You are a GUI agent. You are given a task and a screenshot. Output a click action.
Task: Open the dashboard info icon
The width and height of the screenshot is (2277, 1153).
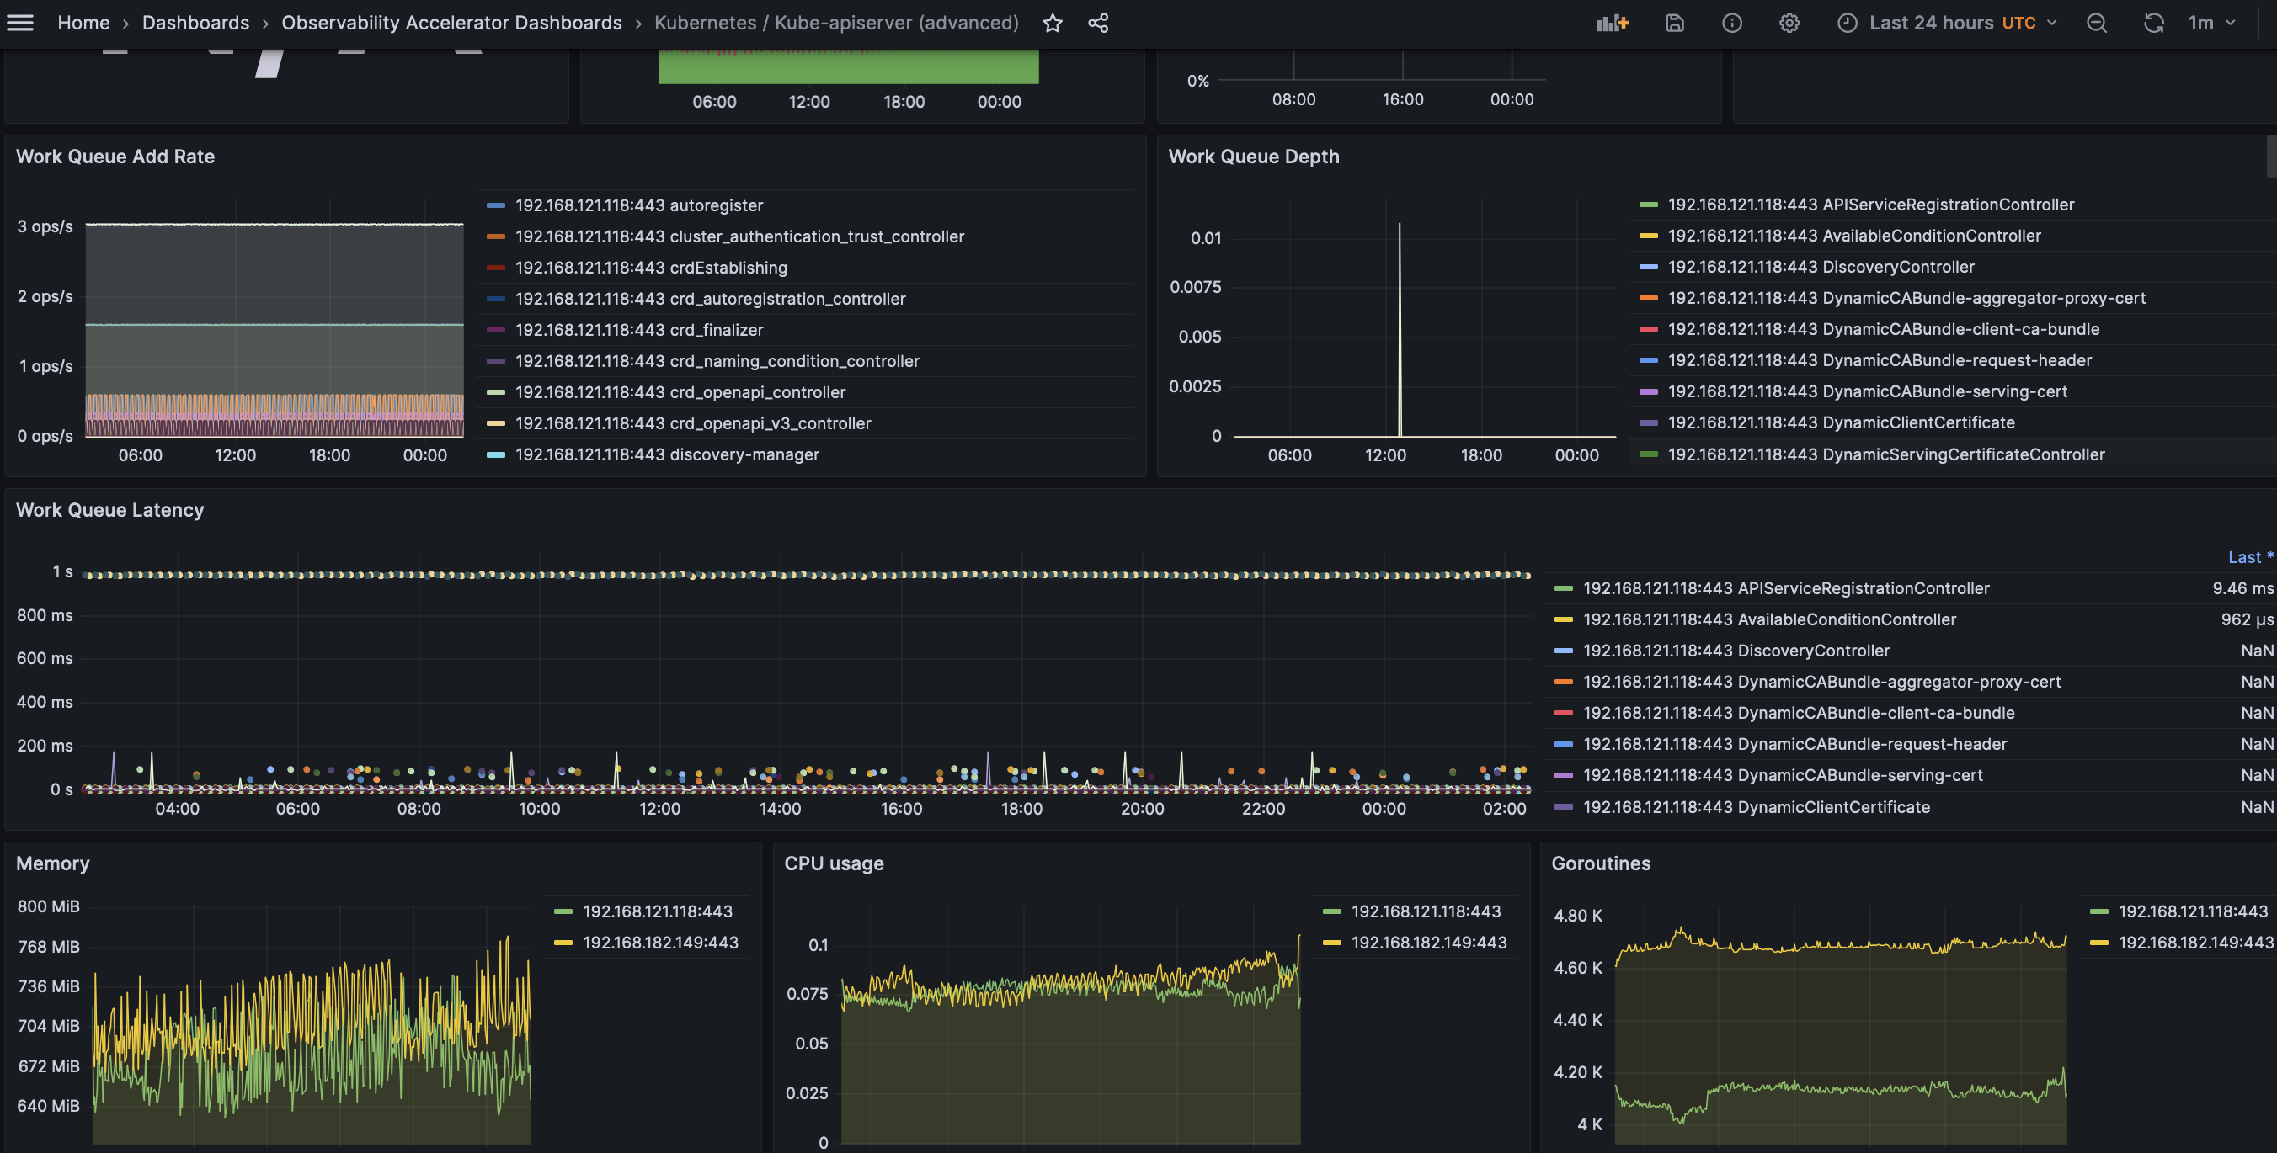click(1731, 22)
